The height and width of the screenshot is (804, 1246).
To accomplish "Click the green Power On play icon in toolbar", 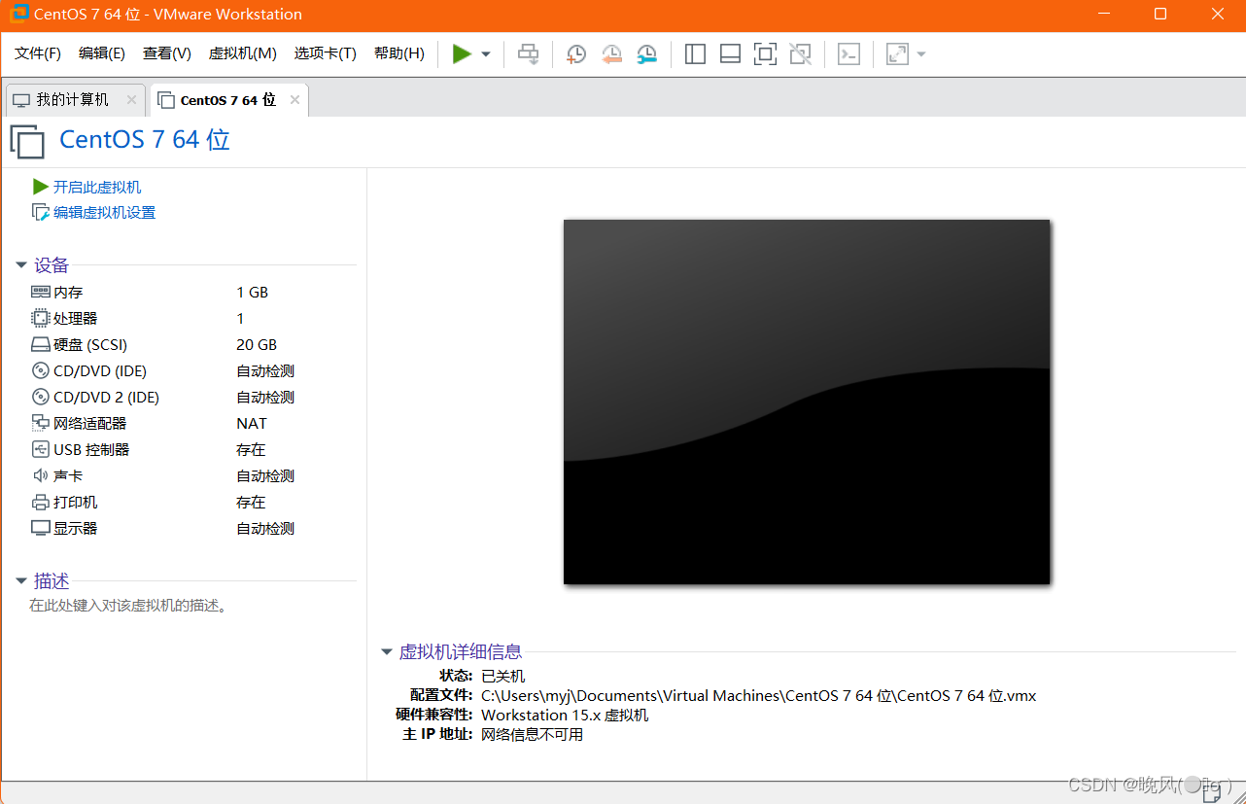I will pyautogui.click(x=462, y=54).
